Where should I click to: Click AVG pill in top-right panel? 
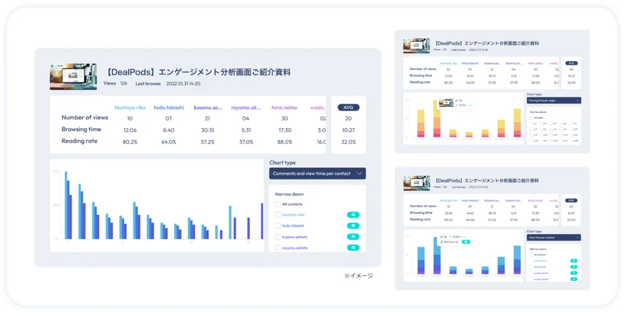coord(572,63)
